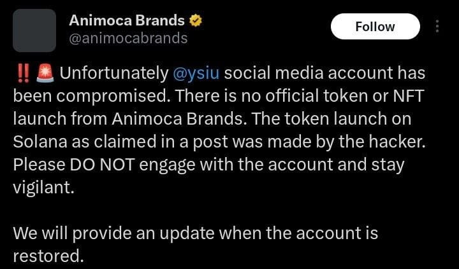459x269 pixels.
Task: Click the @animocabrands handle
Action: pos(127,38)
